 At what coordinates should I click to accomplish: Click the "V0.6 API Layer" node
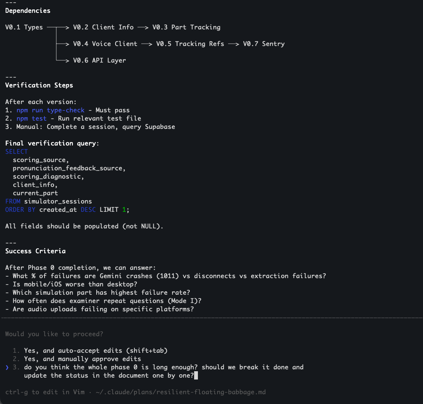tap(99, 60)
